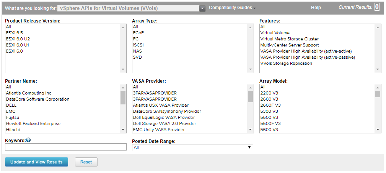Select All in VASA Provider list
Image resolution: width=386 pixels, height=173 pixels.
coord(190,87)
